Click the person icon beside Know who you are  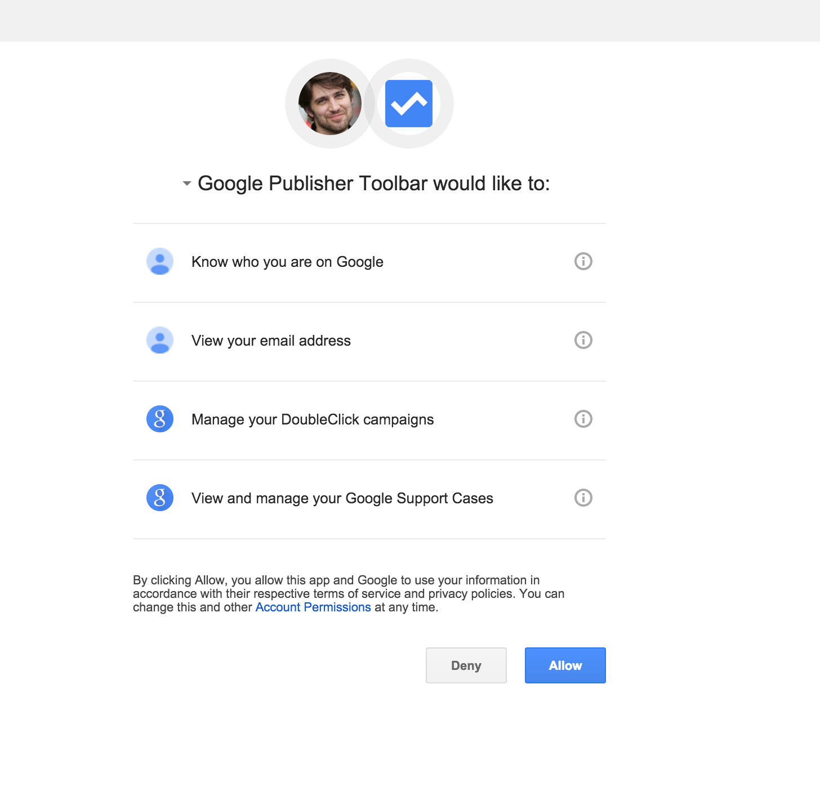(x=160, y=261)
